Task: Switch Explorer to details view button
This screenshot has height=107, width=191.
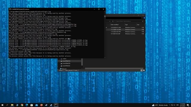Action: (141, 70)
